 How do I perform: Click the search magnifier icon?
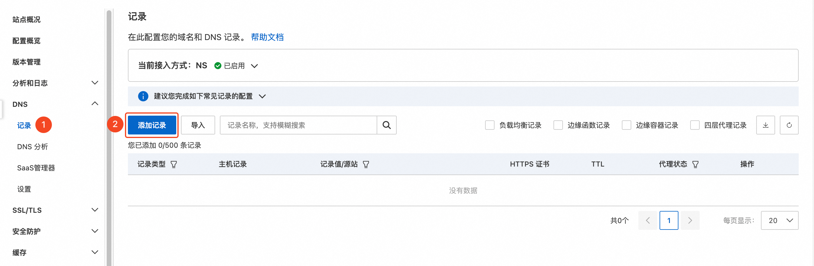click(386, 125)
